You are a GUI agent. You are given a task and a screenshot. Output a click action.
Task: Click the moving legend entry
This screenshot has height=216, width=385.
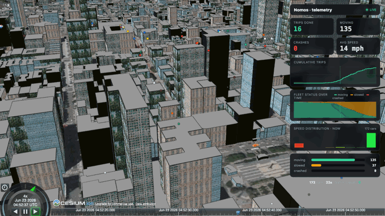click(341, 95)
